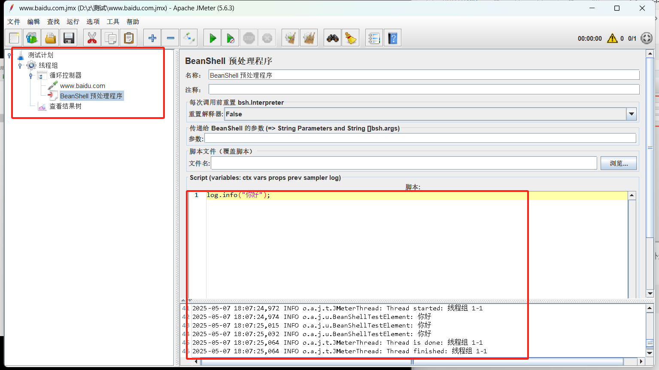The image size is (659, 370).
Task: Click main panel scroll down arrow
Action: pyautogui.click(x=650, y=294)
